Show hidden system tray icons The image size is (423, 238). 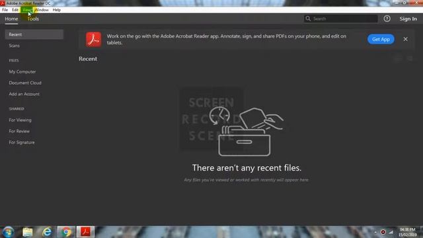(x=375, y=232)
